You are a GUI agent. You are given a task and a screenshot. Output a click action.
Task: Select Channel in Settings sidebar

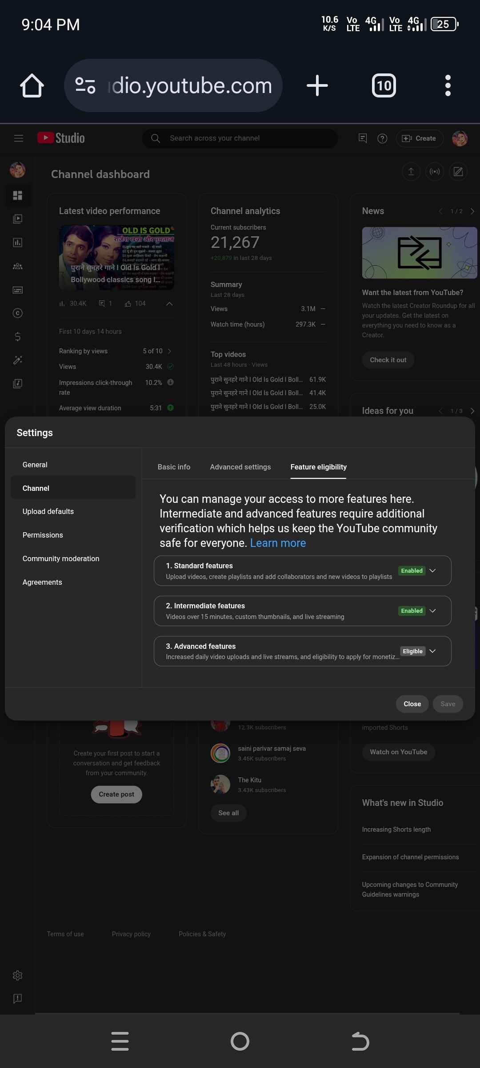coord(73,488)
